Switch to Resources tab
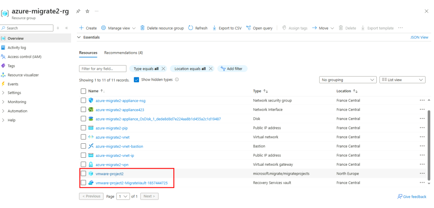 [x=88, y=53]
